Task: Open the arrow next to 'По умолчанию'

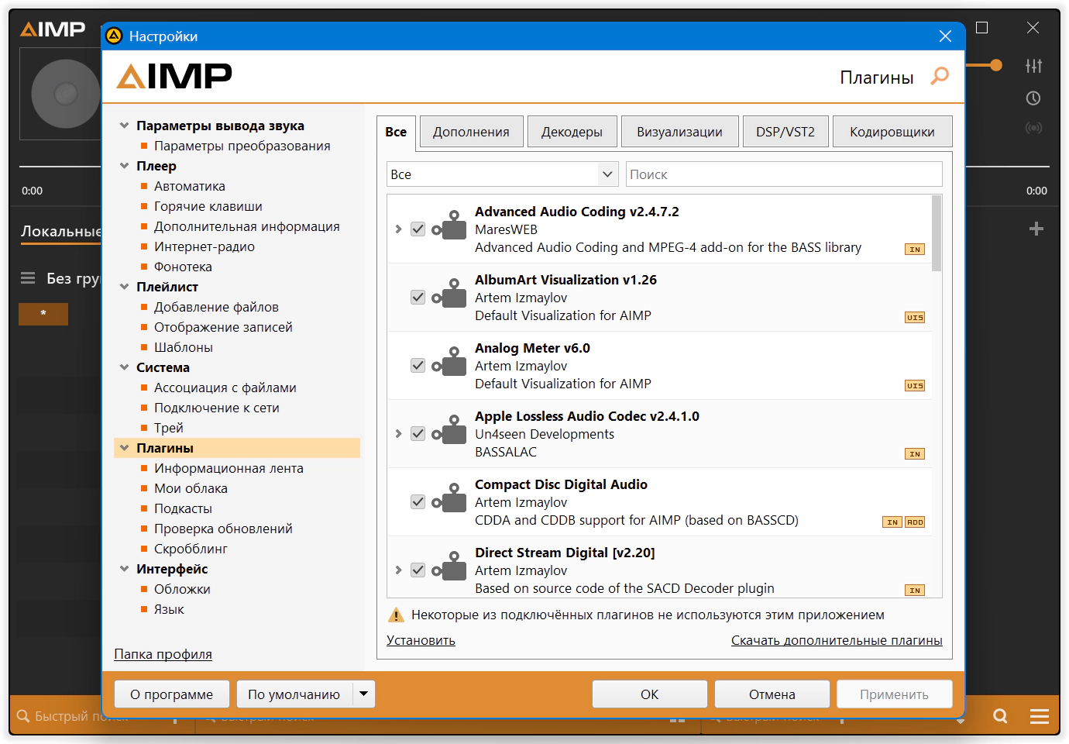Action: 364,694
